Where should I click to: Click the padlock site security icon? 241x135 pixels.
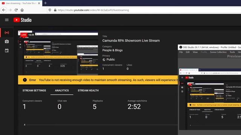[x=55, y=10]
